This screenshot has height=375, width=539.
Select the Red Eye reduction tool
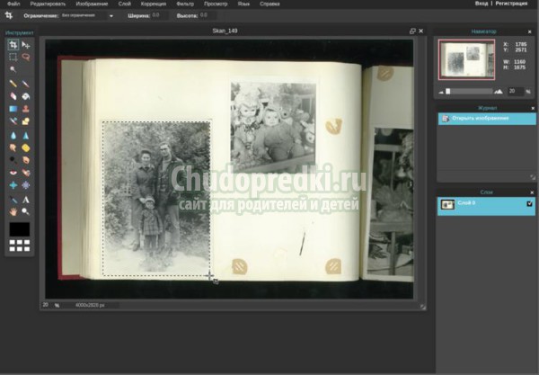(13, 173)
